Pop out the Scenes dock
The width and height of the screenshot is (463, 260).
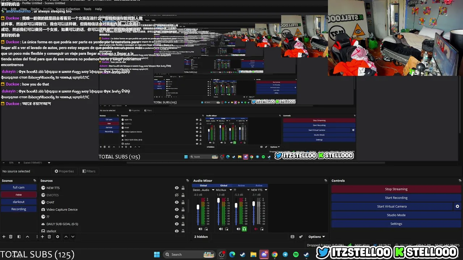(x=35, y=181)
